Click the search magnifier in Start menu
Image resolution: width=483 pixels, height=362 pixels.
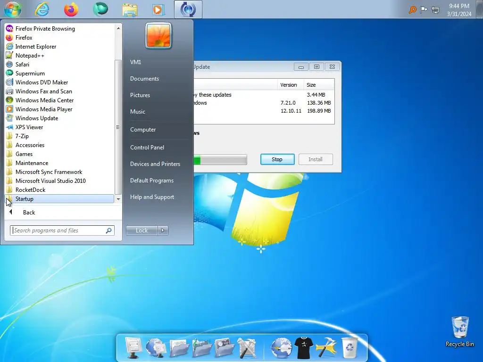tap(109, 230)
